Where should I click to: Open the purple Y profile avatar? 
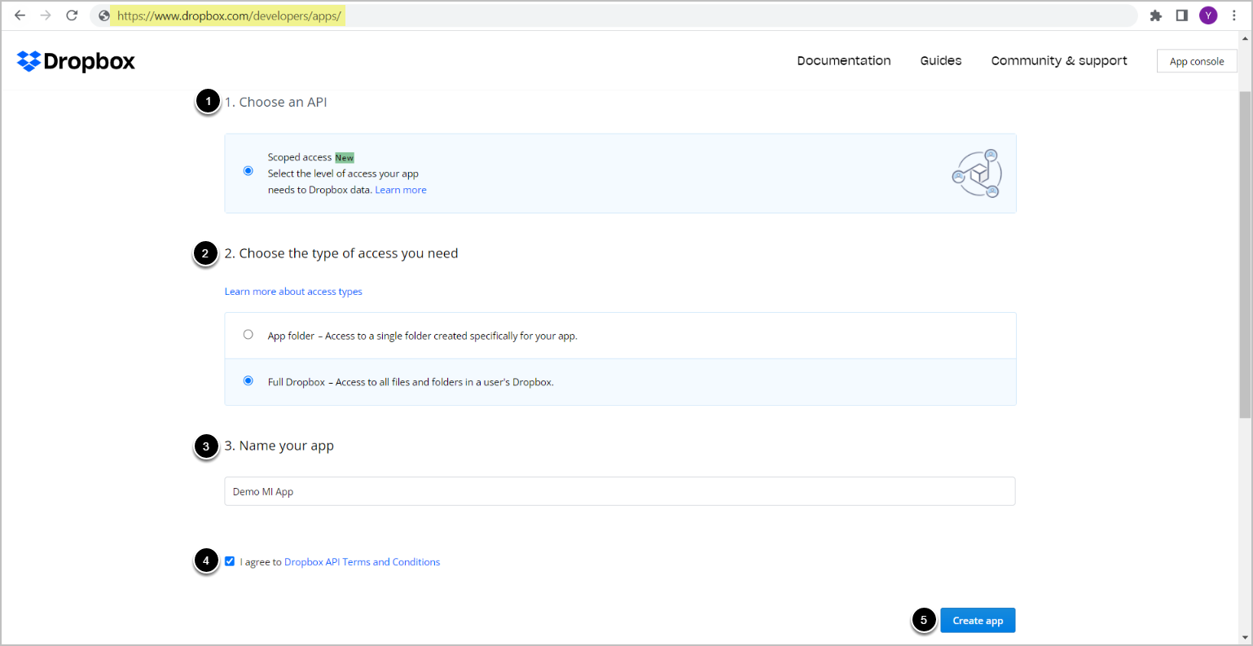[x=1208, y=15]
